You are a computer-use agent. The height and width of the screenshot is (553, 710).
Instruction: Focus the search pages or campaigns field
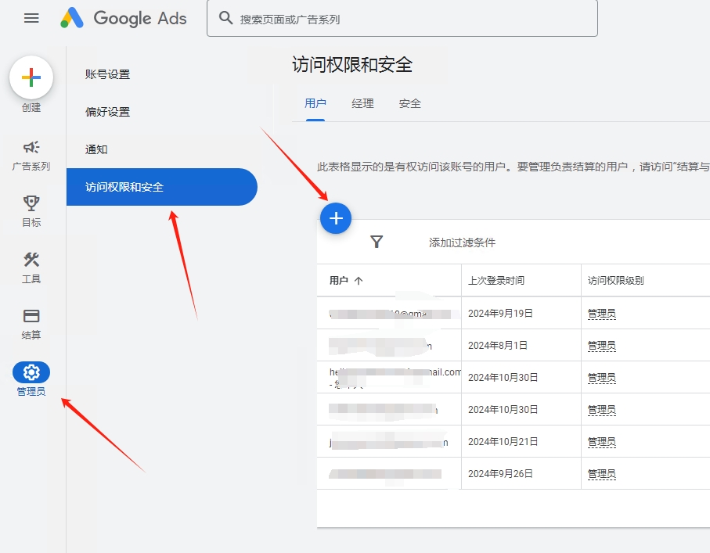[402, 18]
